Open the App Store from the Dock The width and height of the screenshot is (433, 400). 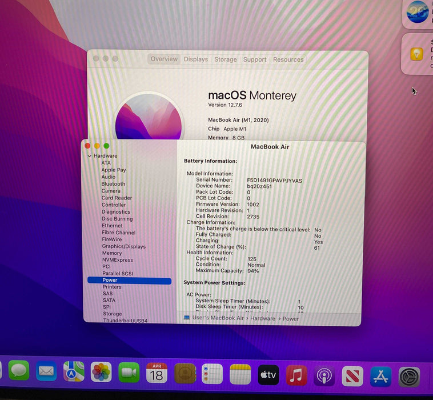(x=381, y=377)
